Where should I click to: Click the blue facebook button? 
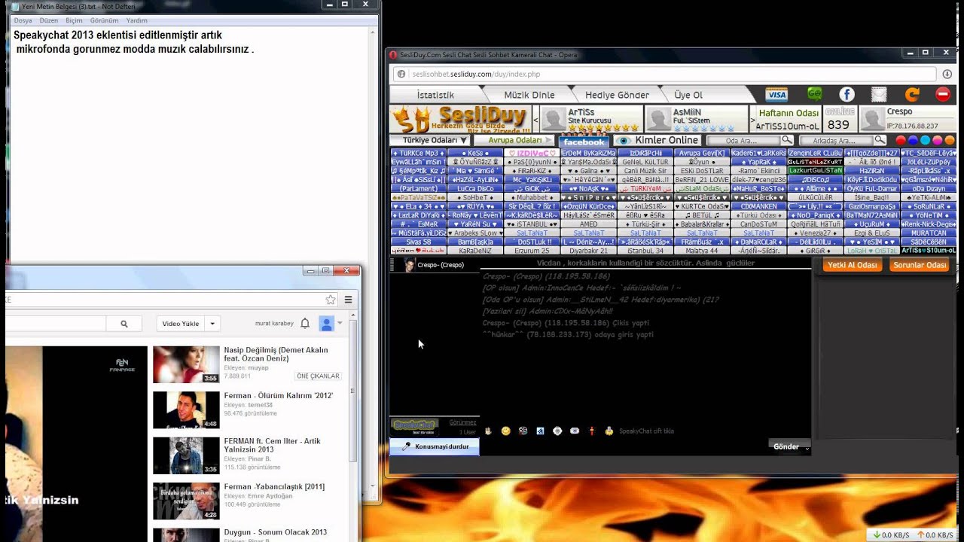pos(584,141)
